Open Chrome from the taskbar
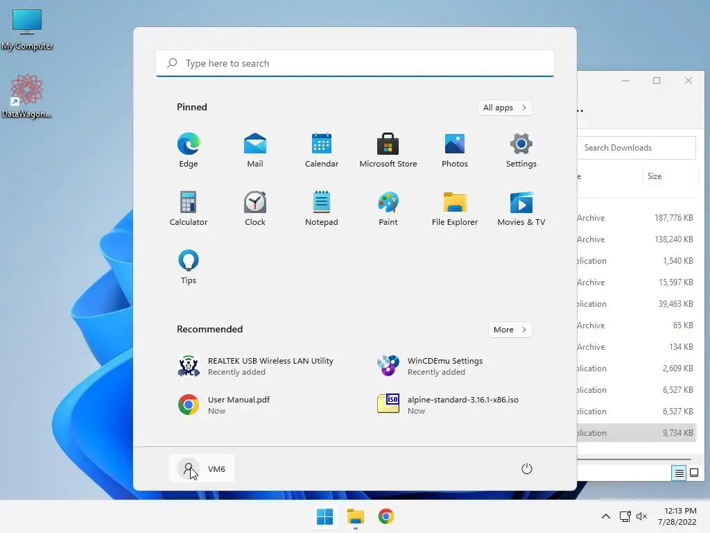This screenshot has height=533, width=710. pyautogui.click(x=386, y=516)
